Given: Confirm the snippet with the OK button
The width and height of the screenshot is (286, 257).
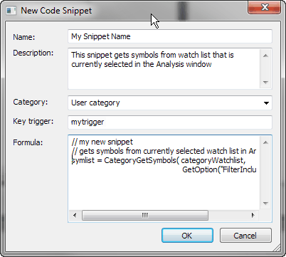Looking at the screenshot, I should (187, 236).
